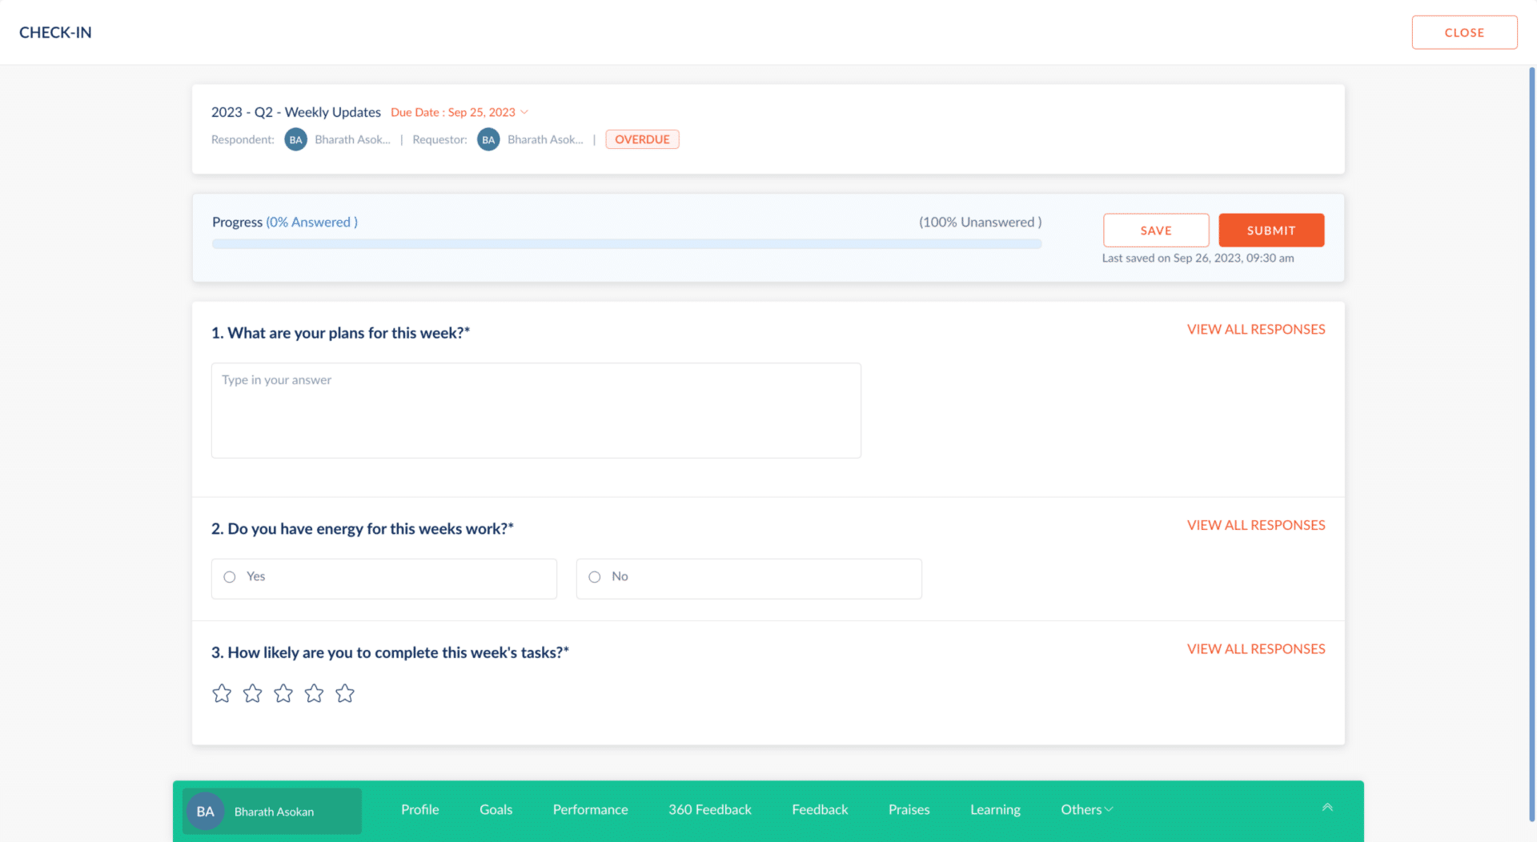Switch to the Performance tab

point(591,810)
